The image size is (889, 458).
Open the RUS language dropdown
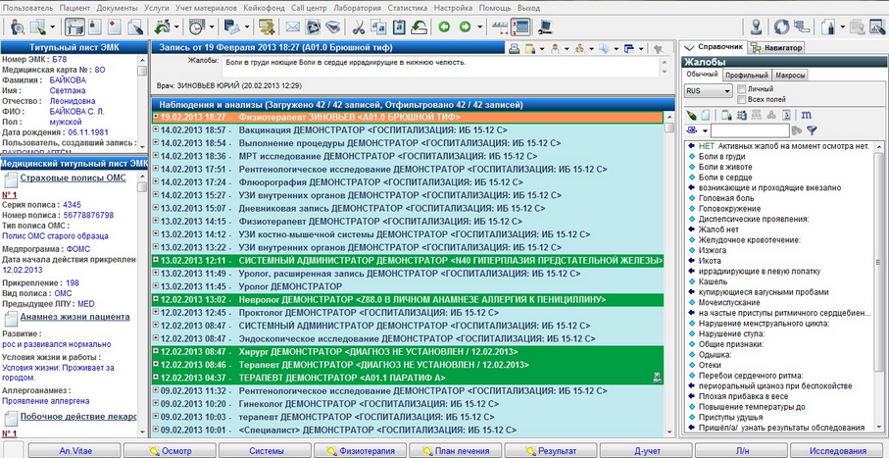pos(709,91)
